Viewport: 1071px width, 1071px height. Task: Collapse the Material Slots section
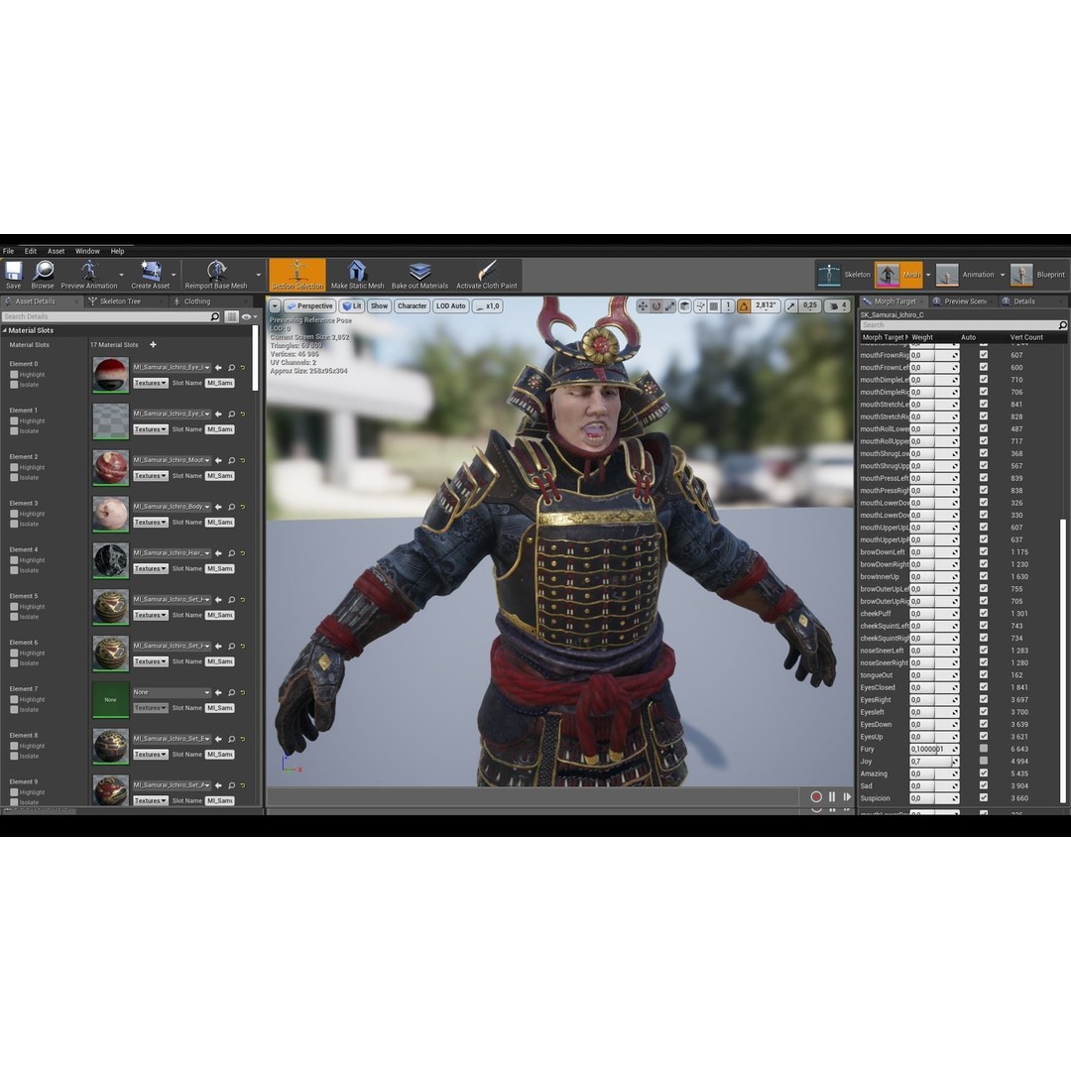5,330
